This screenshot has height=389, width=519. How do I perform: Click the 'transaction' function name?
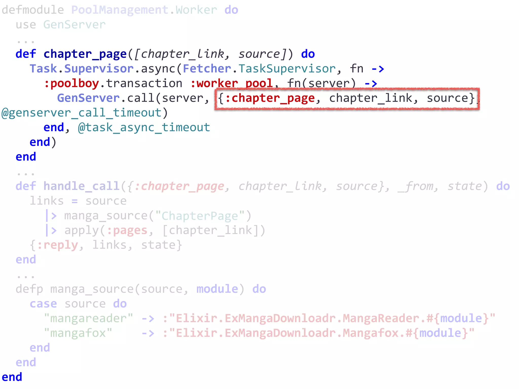tap(144, 84)
